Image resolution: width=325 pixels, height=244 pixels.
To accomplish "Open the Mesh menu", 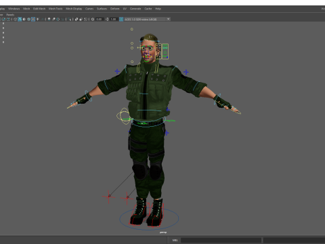I will point(26,9).
